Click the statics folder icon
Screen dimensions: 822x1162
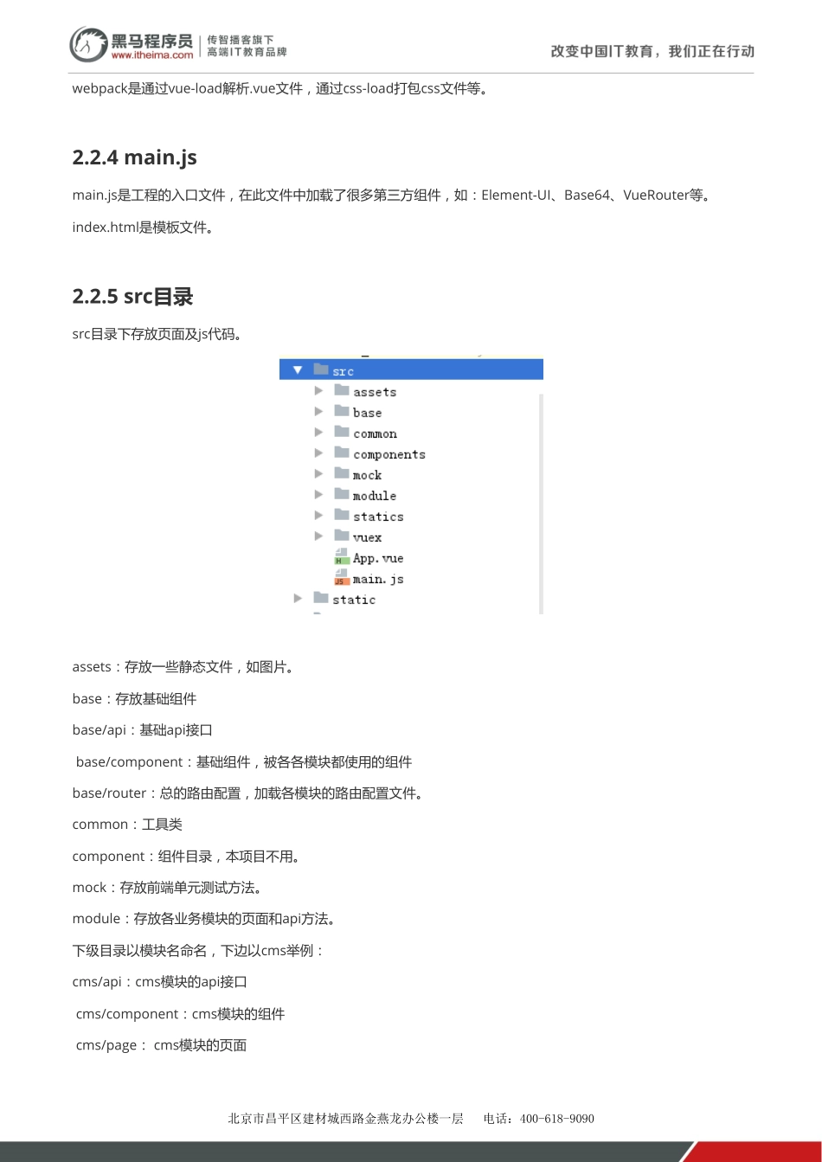coord(339,516)
